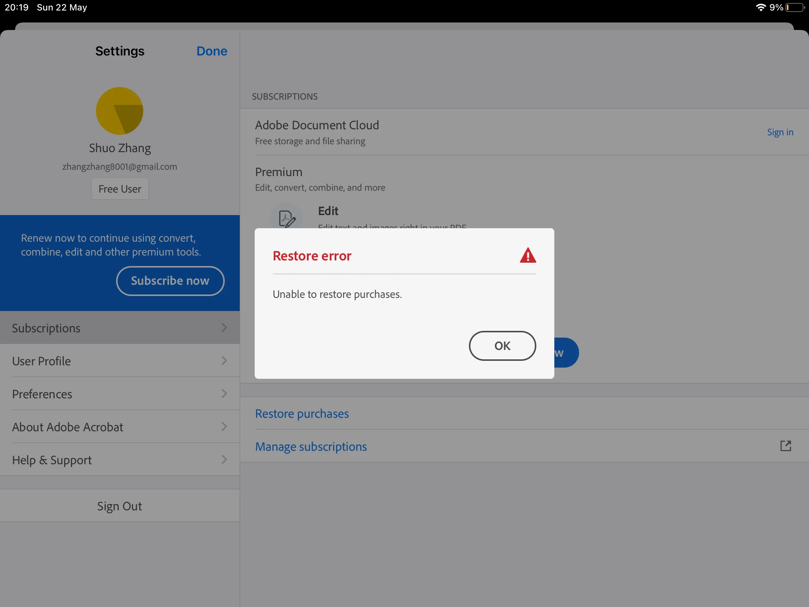Open User Profile via its chevron

click(224, 361)
